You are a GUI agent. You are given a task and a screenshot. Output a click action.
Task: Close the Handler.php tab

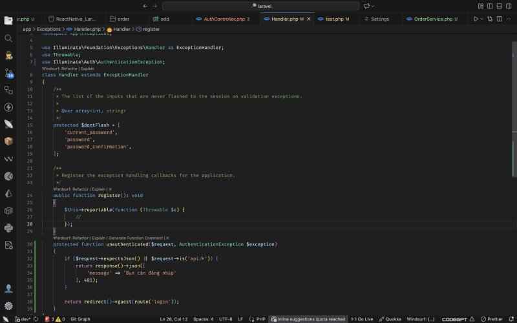click(309, 19)
